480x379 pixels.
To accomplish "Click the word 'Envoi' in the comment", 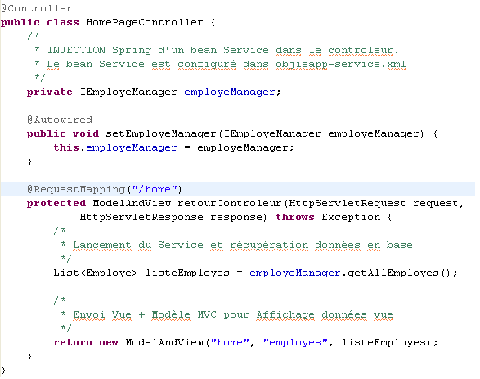I will (x=89, y=314).
